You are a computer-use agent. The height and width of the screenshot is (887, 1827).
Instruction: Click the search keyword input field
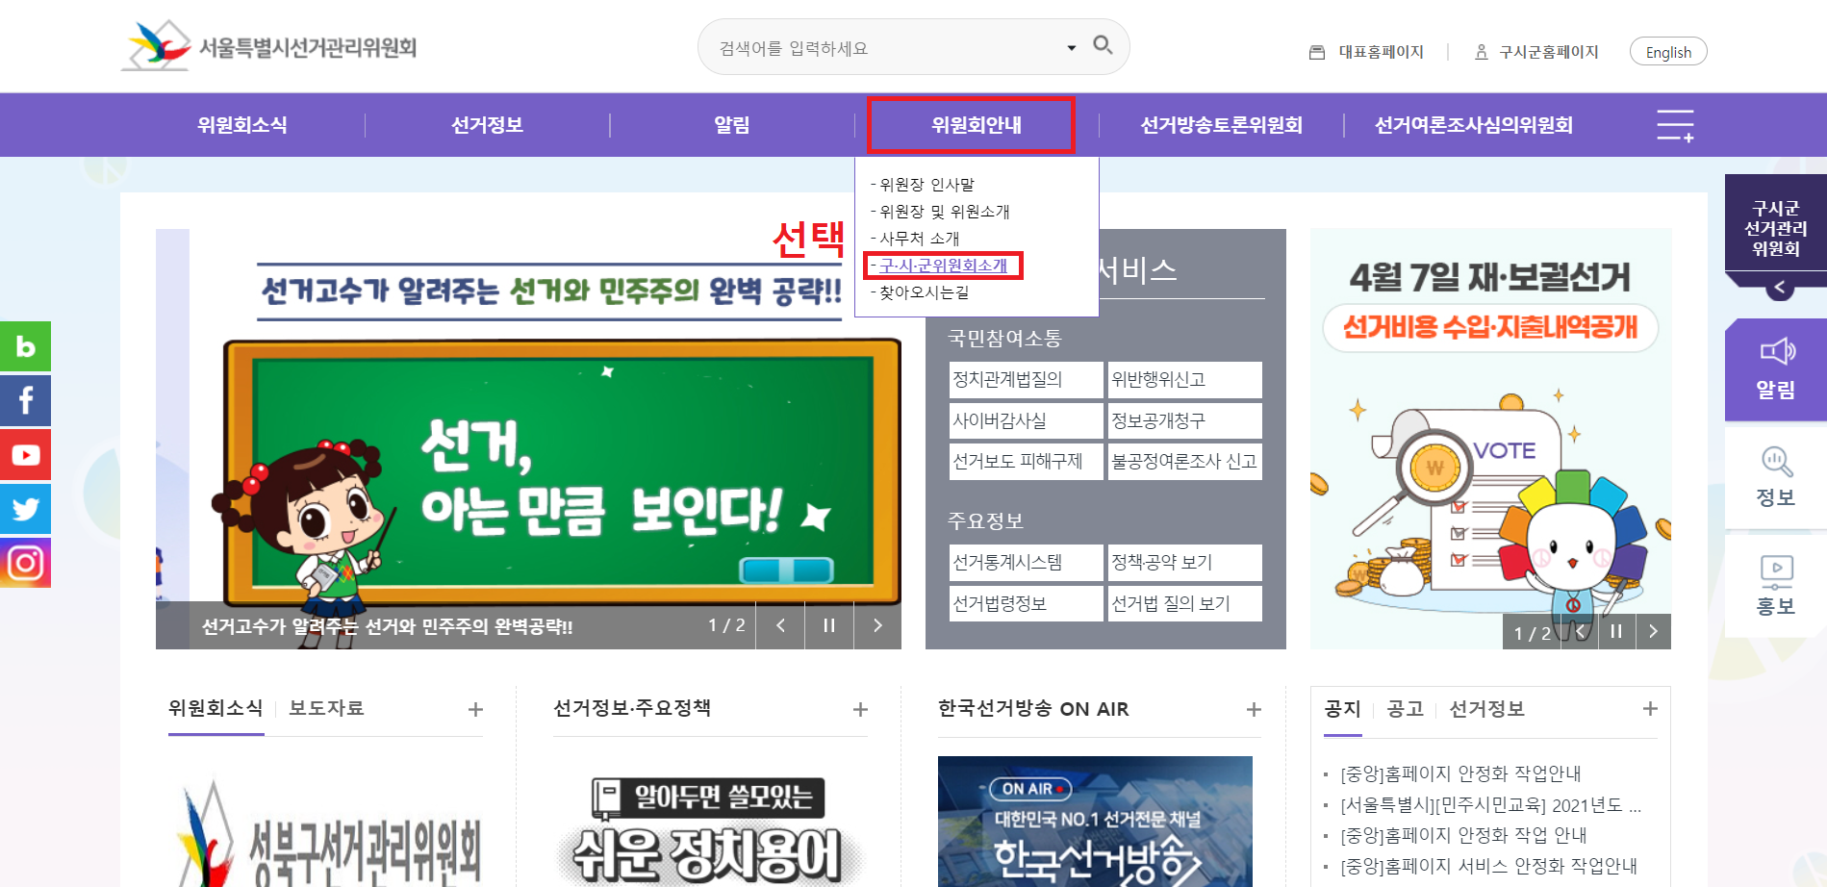(885, 48)
